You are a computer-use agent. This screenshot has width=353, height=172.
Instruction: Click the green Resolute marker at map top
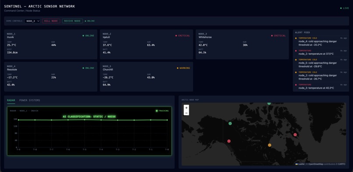tap(269, 103)
